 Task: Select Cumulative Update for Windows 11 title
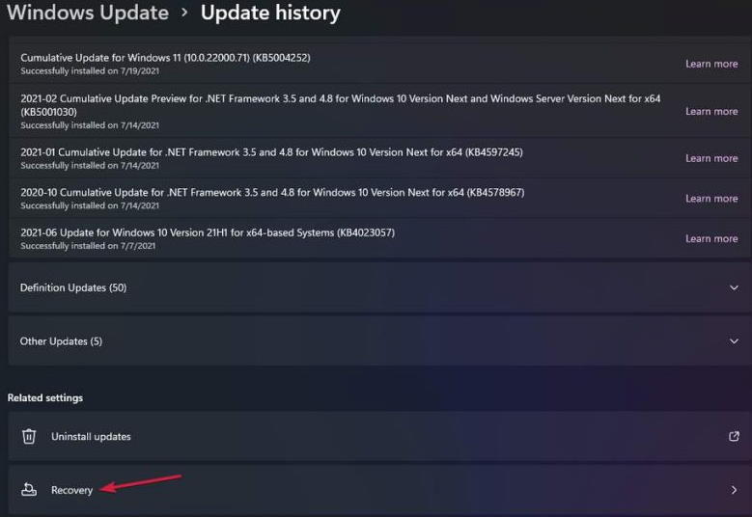coord(165,58)
